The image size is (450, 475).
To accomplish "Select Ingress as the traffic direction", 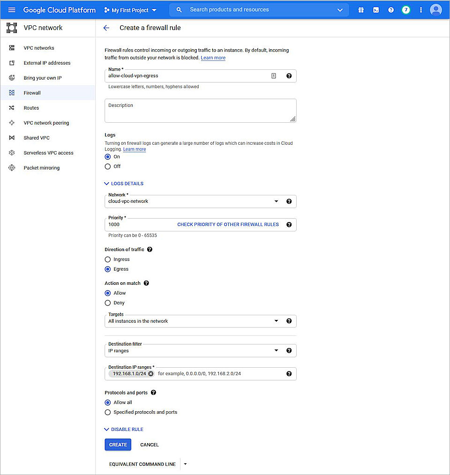I will [107, 259].
